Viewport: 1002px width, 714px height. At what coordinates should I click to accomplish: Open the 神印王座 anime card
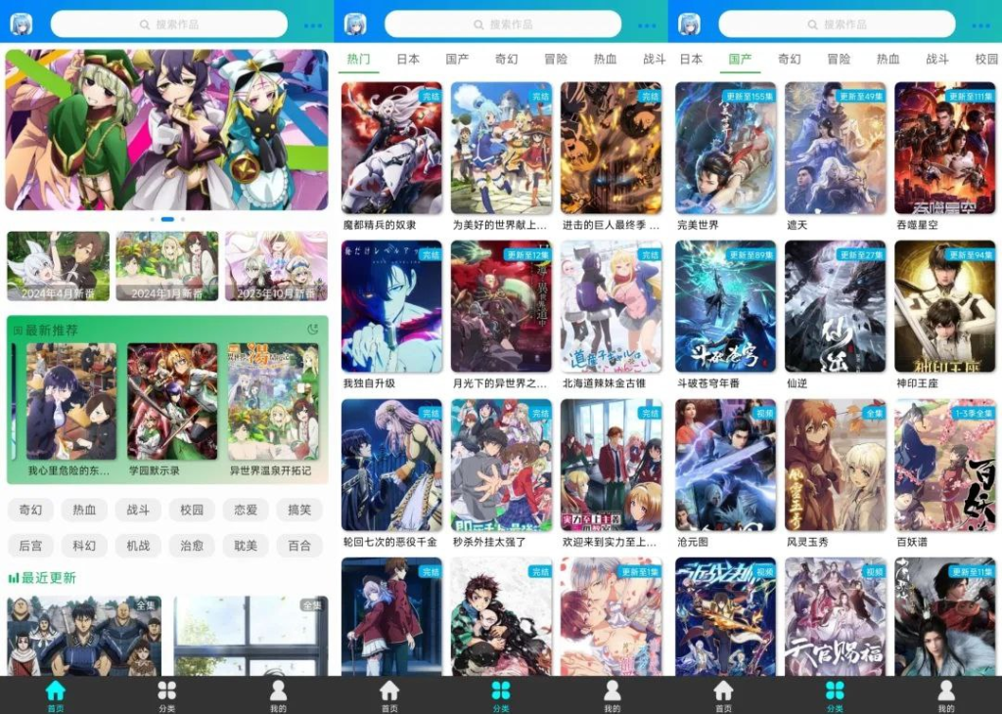point(945,315)
